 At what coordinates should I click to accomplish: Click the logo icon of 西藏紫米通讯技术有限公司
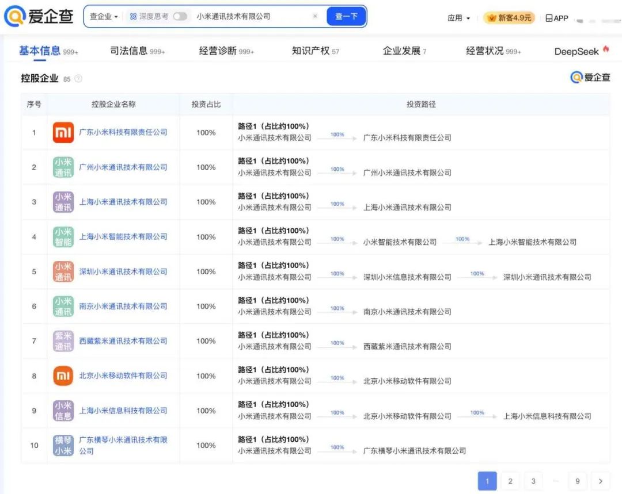63,341
